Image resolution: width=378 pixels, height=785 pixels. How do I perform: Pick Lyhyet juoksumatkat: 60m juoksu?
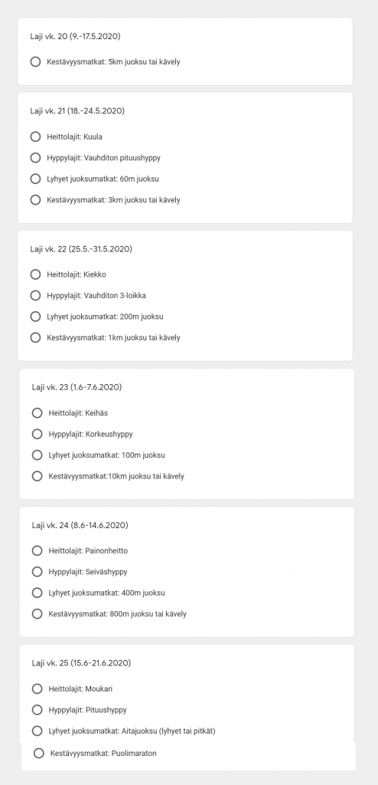click(35, 179)
